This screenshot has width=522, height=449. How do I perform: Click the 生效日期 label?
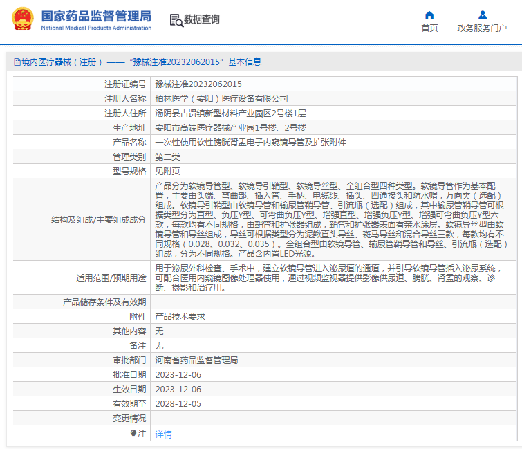pyautogui.click(x=129, y=390)
